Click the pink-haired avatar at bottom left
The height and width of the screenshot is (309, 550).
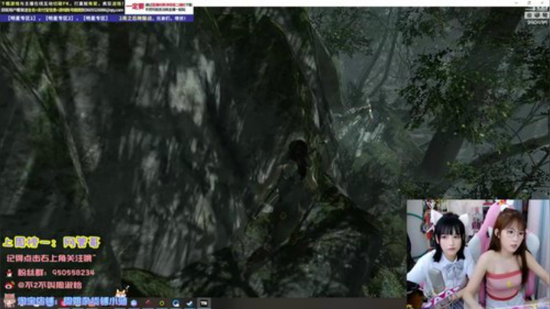point(9,301)
